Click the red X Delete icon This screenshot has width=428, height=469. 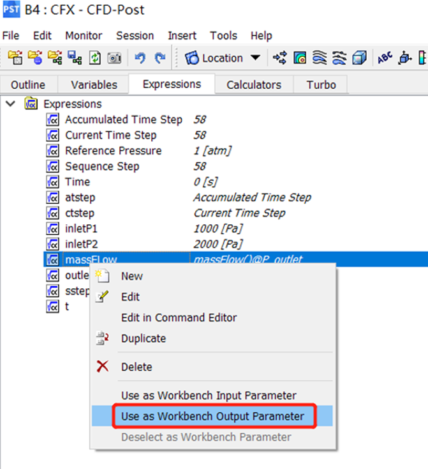[x=103, y=366]
